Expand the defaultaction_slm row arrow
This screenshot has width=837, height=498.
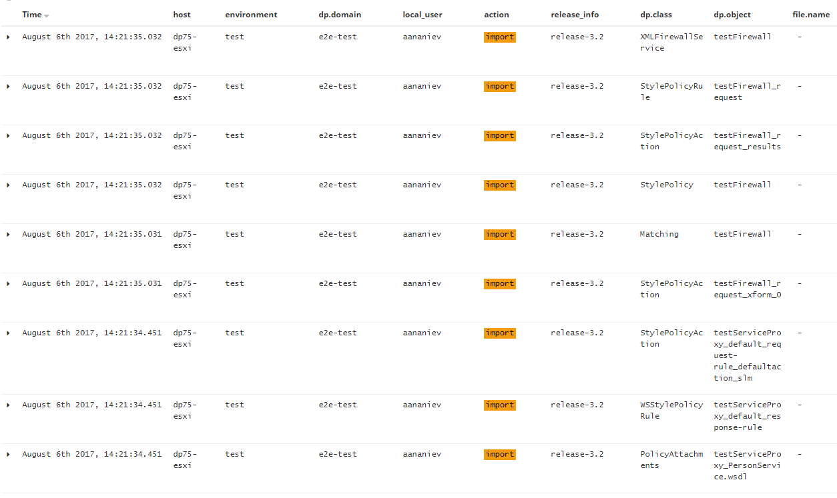pos(8,333)
